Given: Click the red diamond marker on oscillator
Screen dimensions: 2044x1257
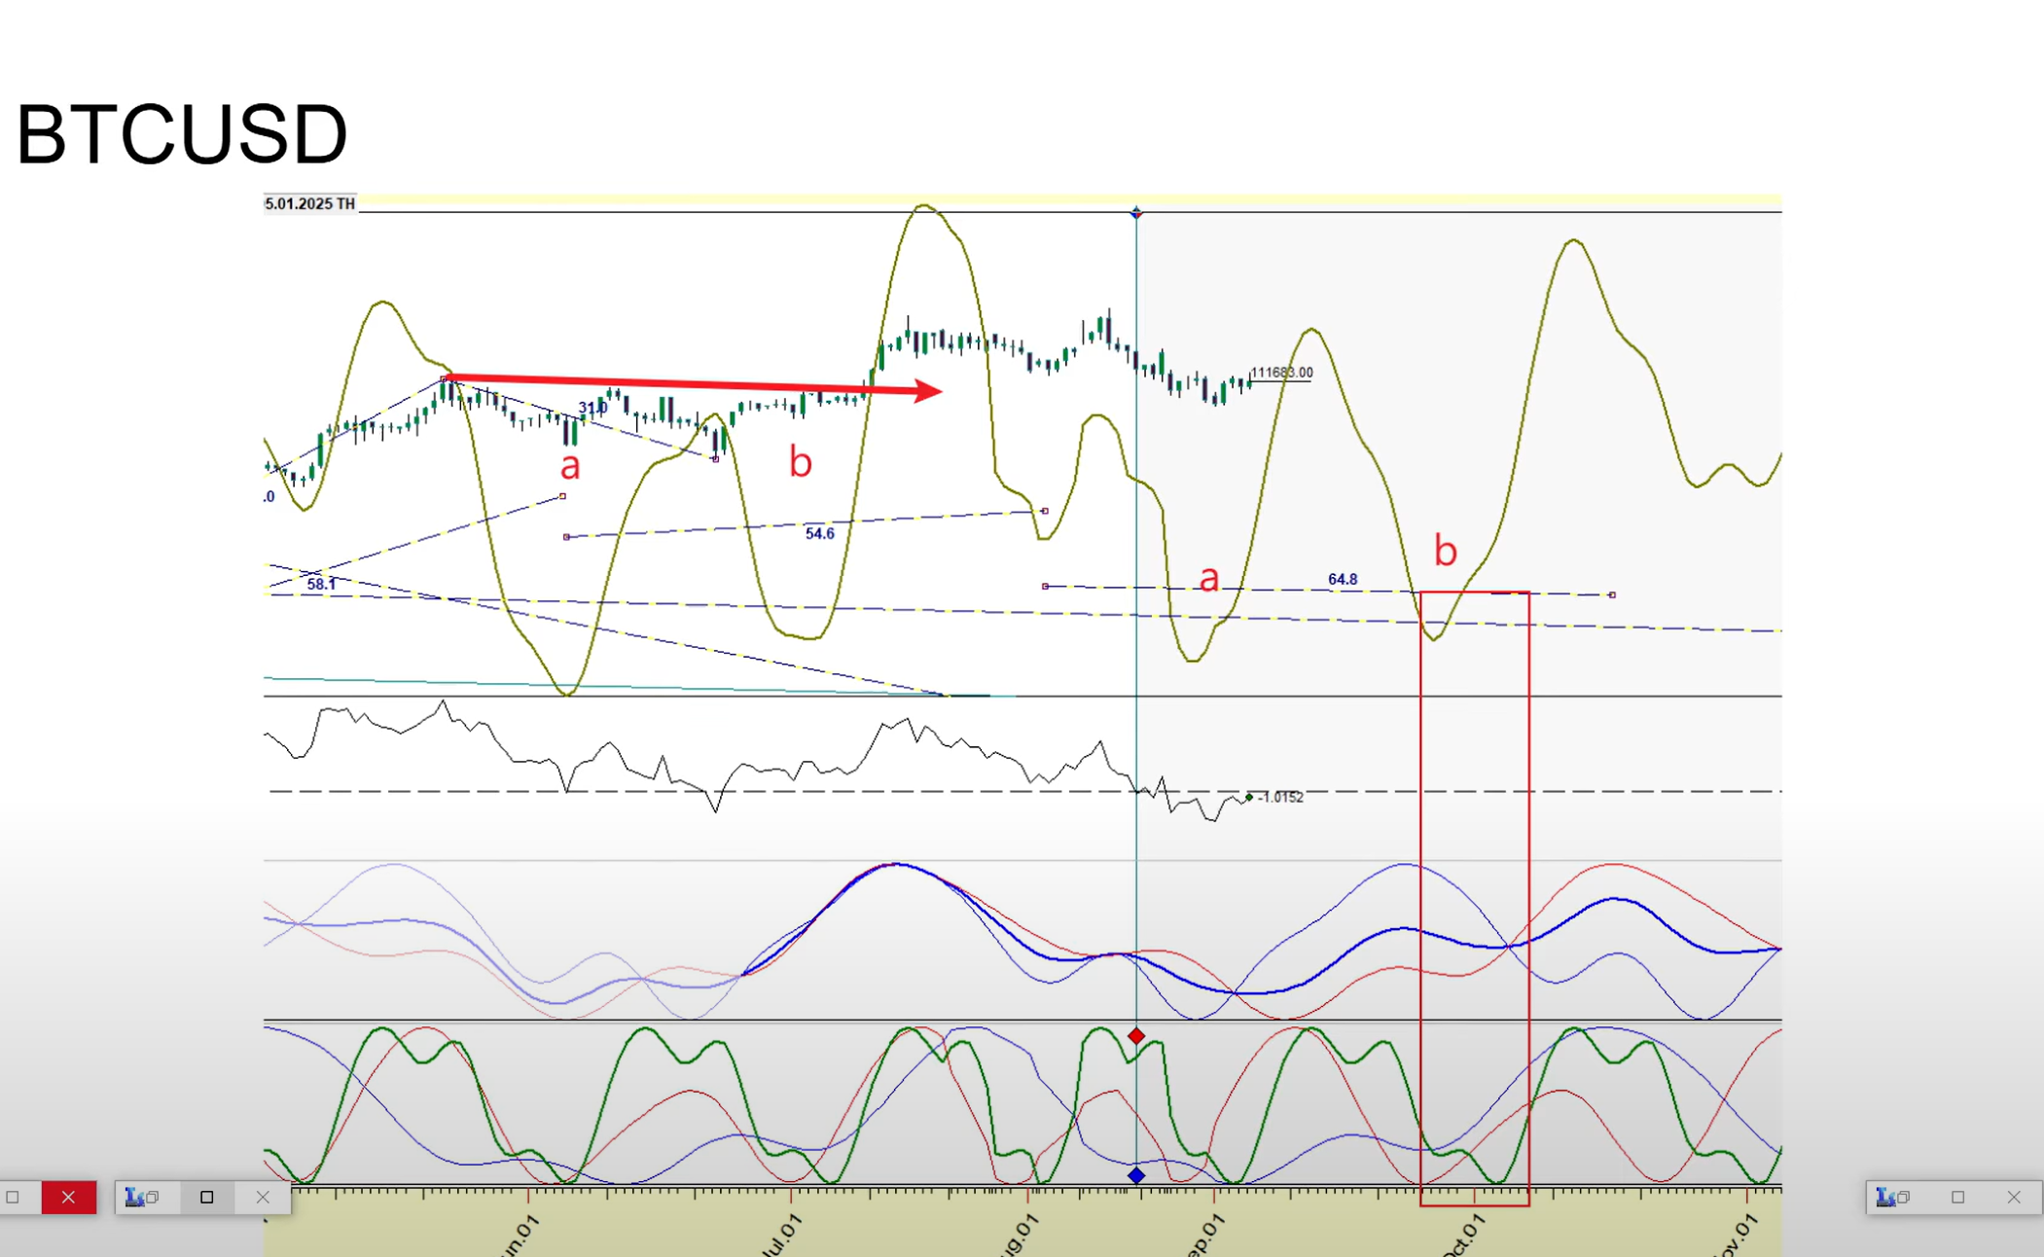Looking at the screenshot, I should pos(1136,1036).
